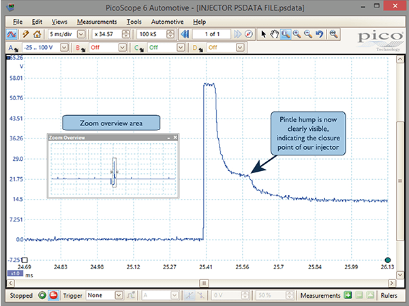This screenshot has width=409, height=306.
Task: Click the blue voltage ruler handle at top
Action: [9, 58]
